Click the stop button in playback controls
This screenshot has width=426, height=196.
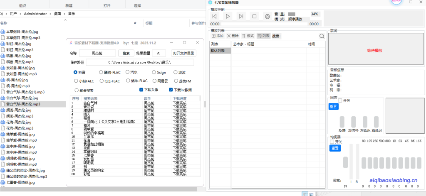point(254,16)
